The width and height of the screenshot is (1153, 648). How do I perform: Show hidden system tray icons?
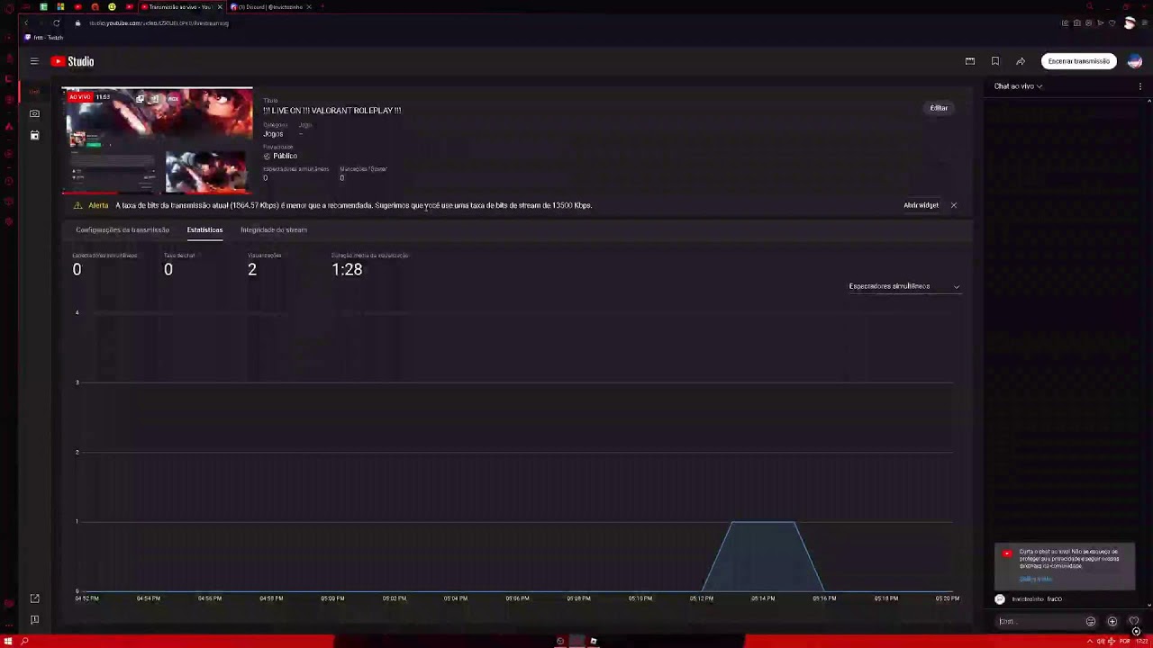(x=1089, y=641)
